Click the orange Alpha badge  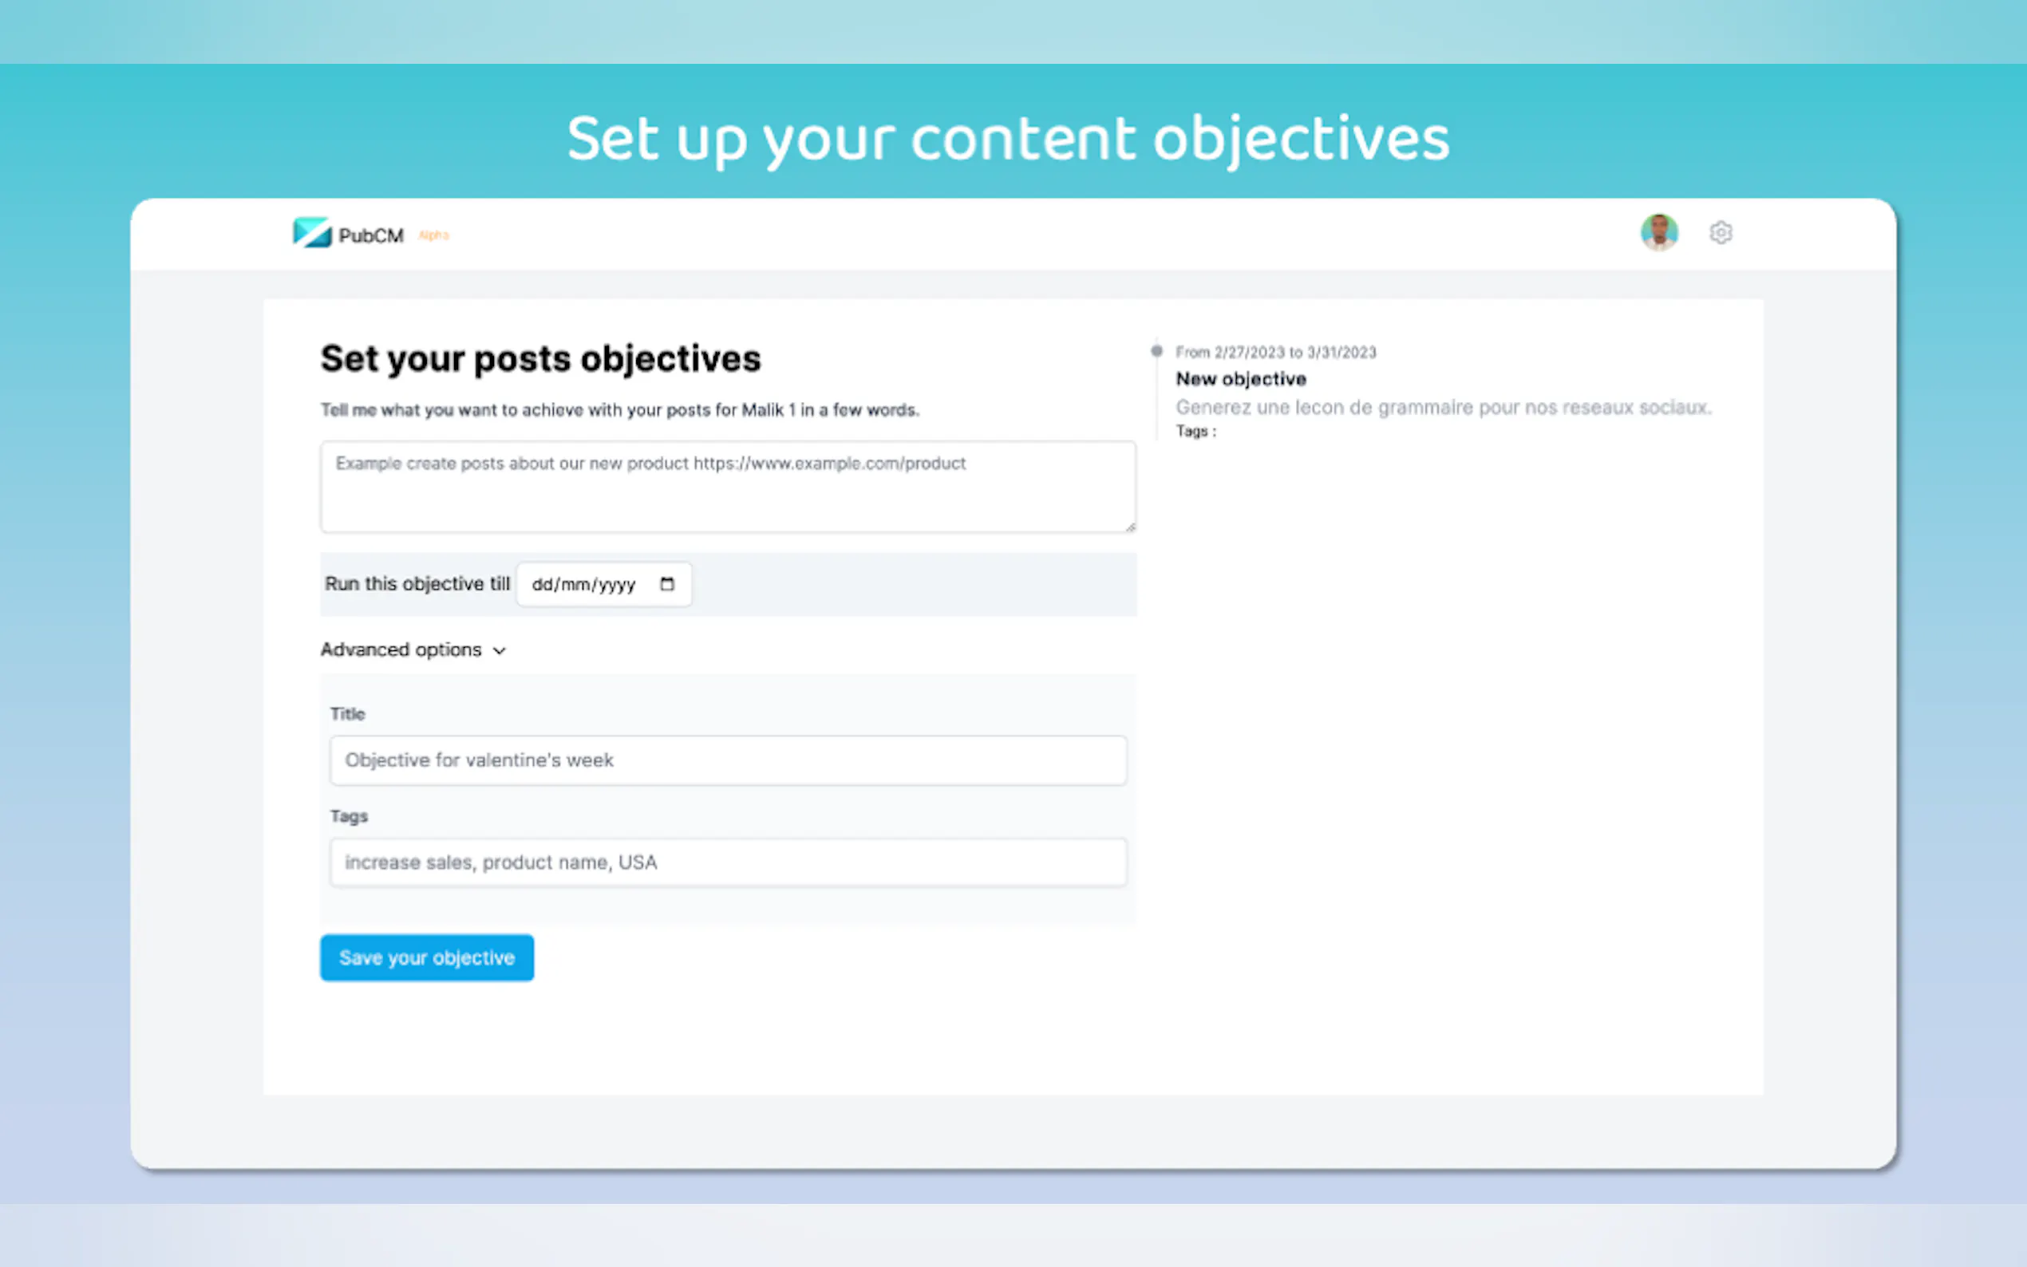point(434,235)
